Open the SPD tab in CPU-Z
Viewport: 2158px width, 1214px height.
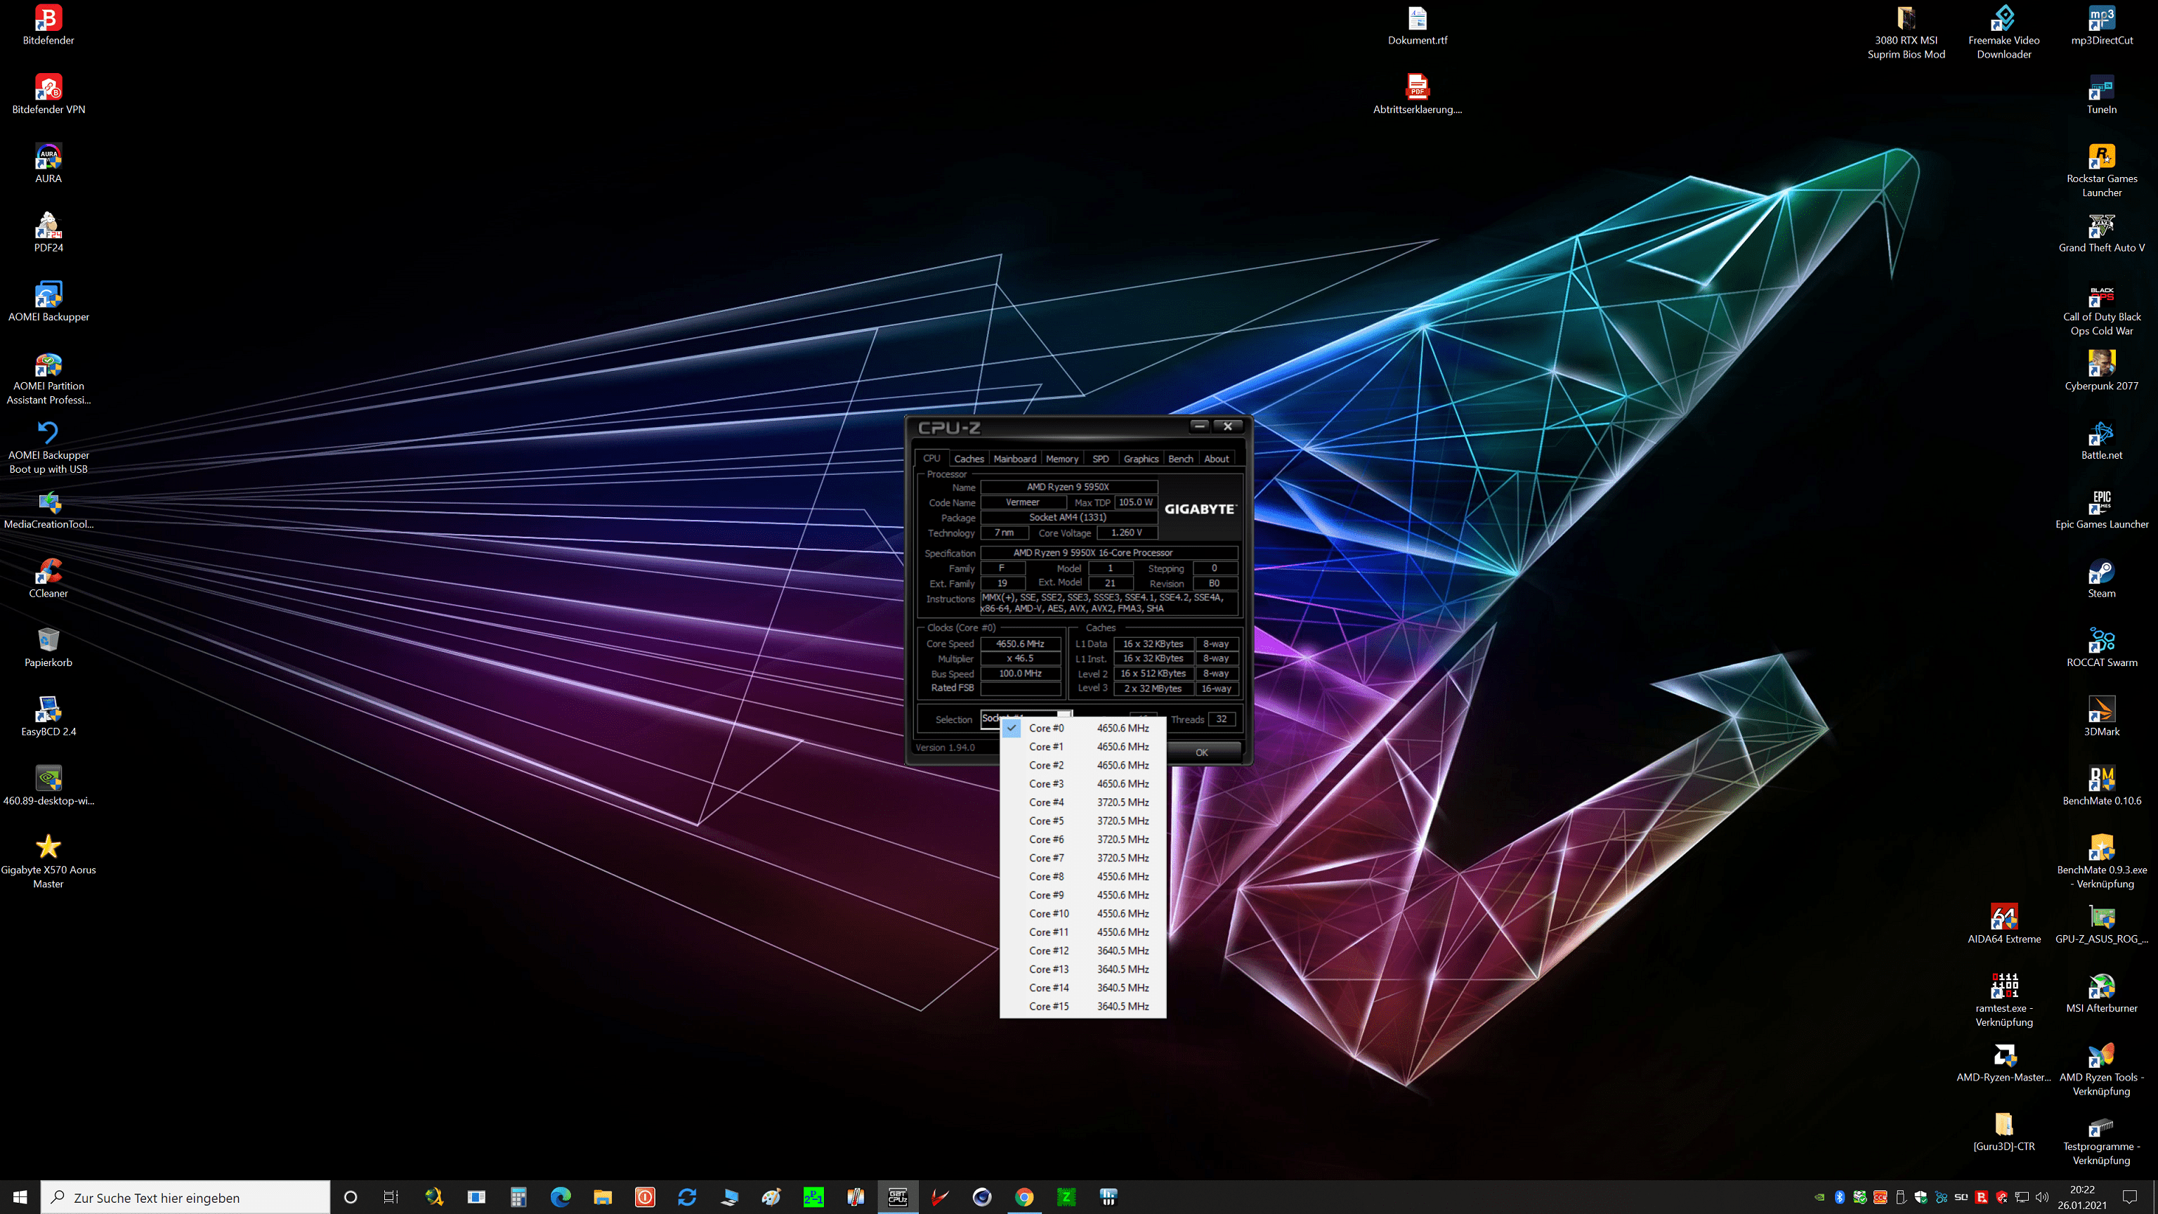coord(1101,458)
